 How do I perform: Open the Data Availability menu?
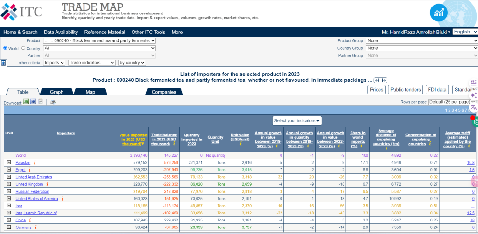tap(61, 32)
